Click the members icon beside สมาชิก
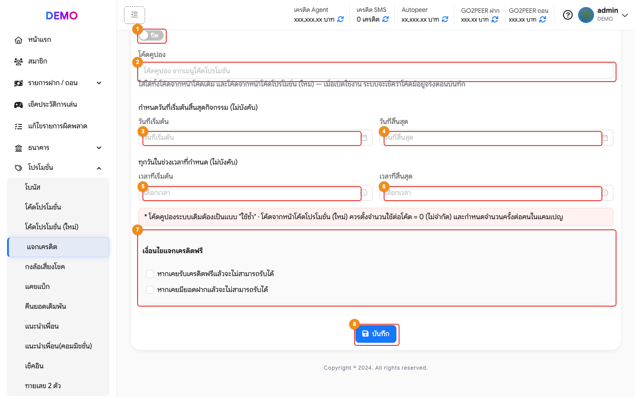This screenshot has height=397, width=635. [19, 62]
